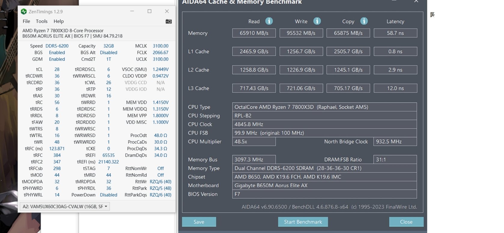Screen dimensions: 504x233
Task: Click the CPU Type field showing 7800X3D
Action: [324, 107]
